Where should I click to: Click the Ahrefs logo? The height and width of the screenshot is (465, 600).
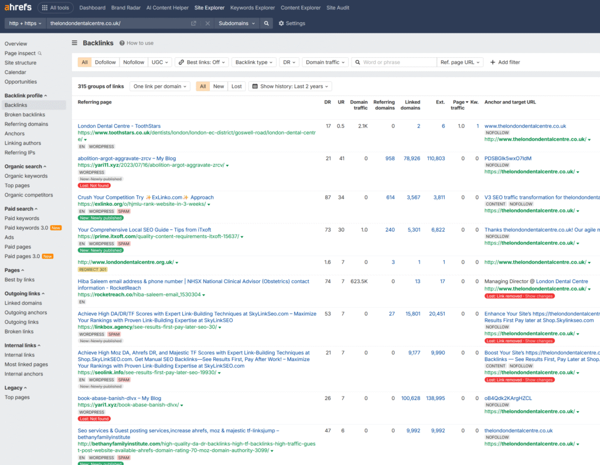pos(18,8)
